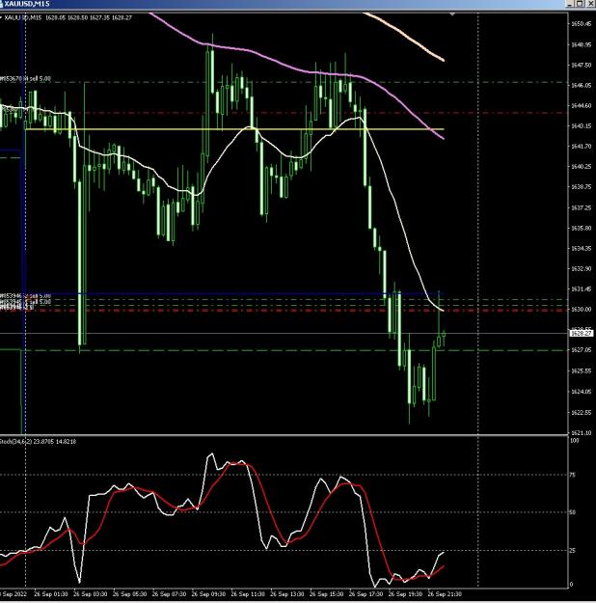Click the 26 Sep 09:30 time label

click(208, 594)
